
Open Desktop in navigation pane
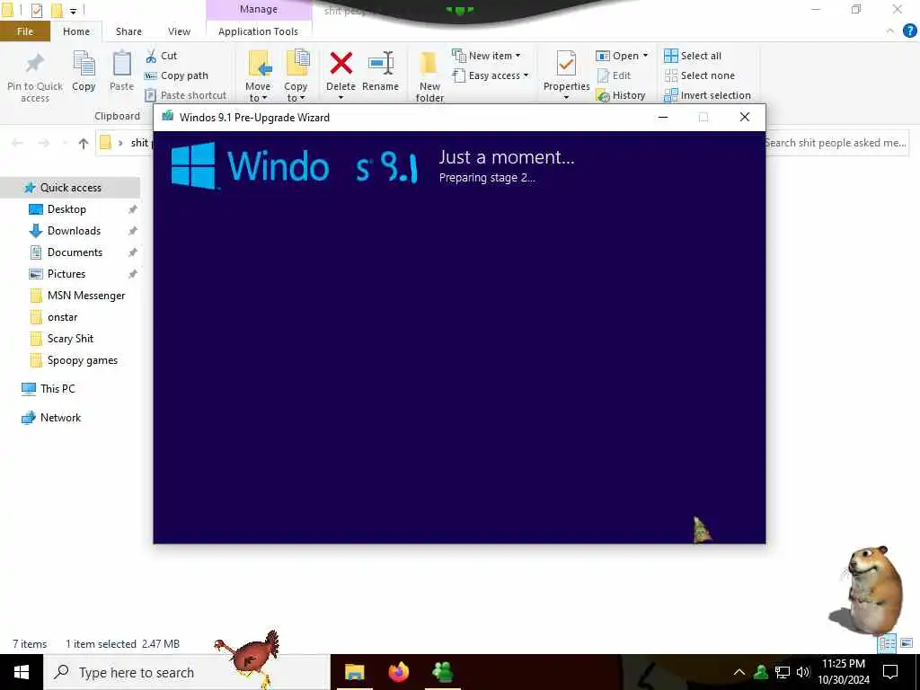pos(66,208)
